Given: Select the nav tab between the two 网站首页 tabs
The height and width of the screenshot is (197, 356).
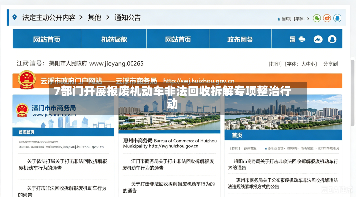Looking at the screenshot, I should click(114, 39).
